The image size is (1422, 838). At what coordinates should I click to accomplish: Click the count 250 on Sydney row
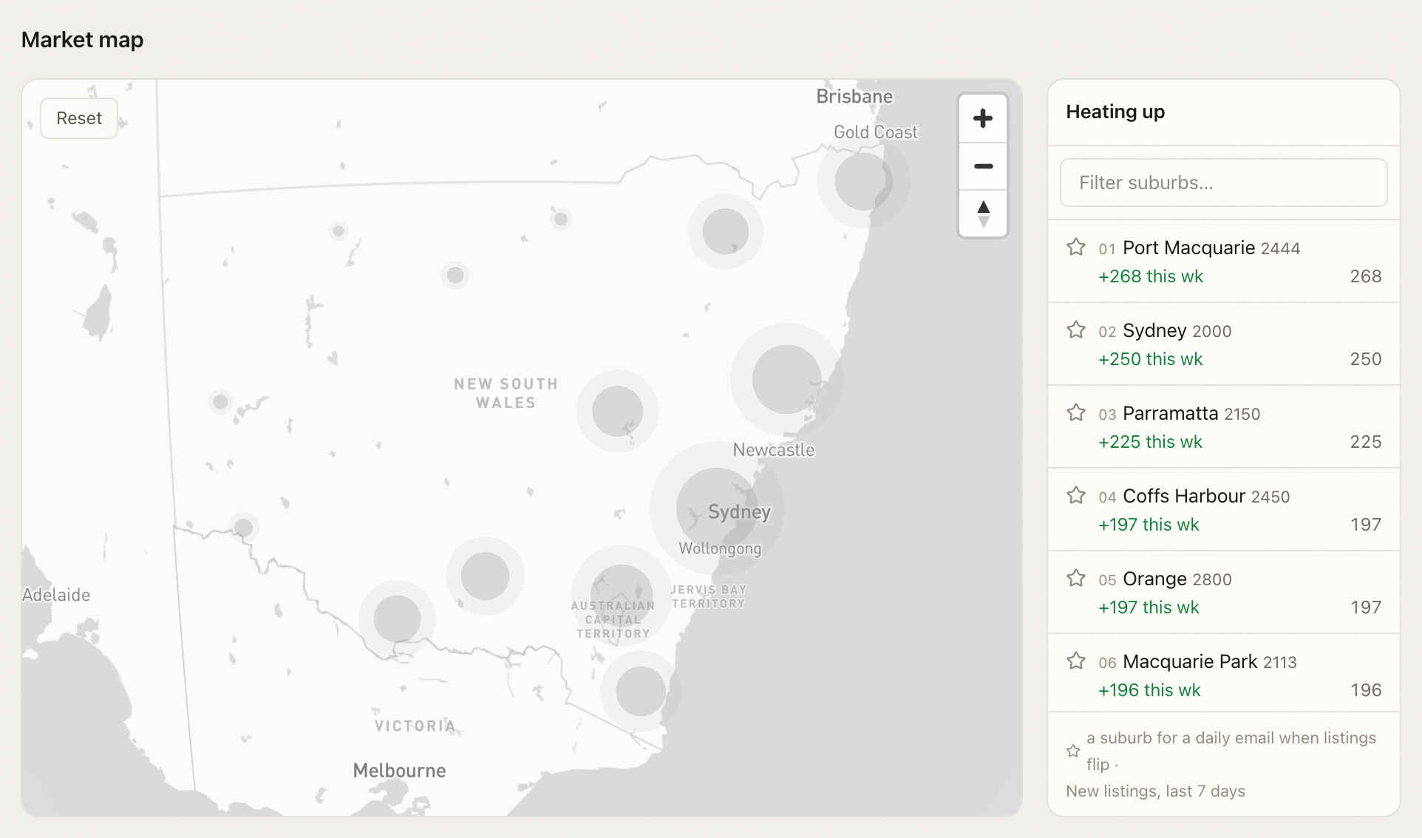pos(1366,359)
